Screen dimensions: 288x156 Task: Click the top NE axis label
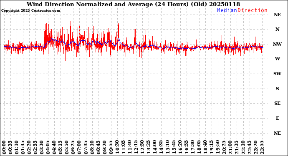click(277, 15)
